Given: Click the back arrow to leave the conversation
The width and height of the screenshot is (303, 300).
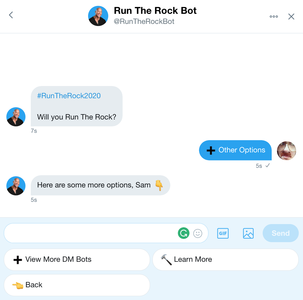Looking at the screenshot, I should 11,15.
